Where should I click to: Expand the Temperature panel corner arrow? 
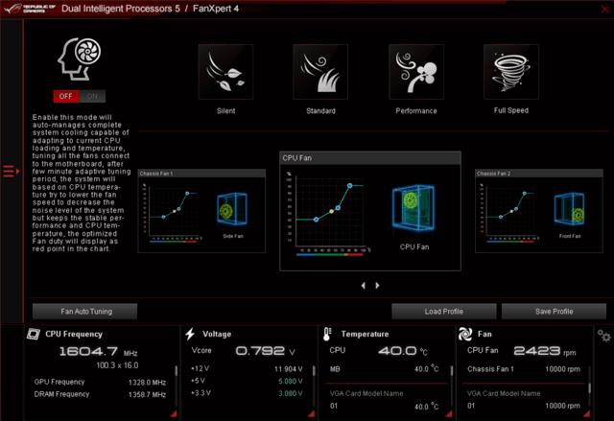click(x=449, y=414)
